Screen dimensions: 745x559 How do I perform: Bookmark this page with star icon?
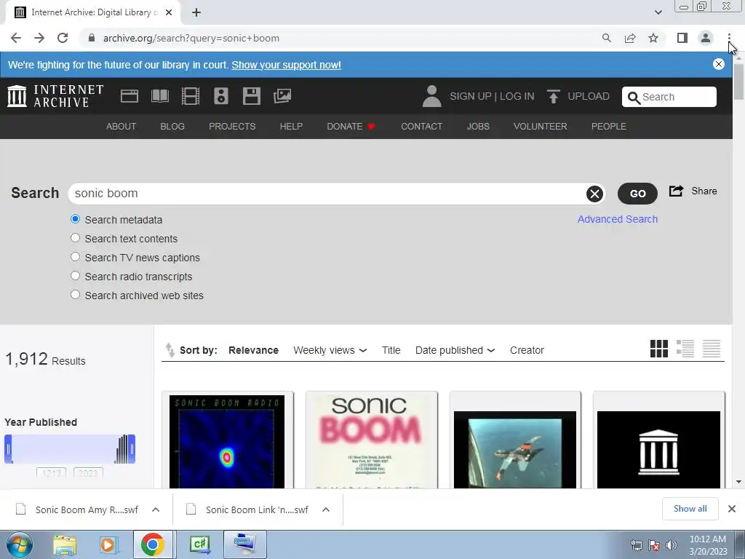653,38
